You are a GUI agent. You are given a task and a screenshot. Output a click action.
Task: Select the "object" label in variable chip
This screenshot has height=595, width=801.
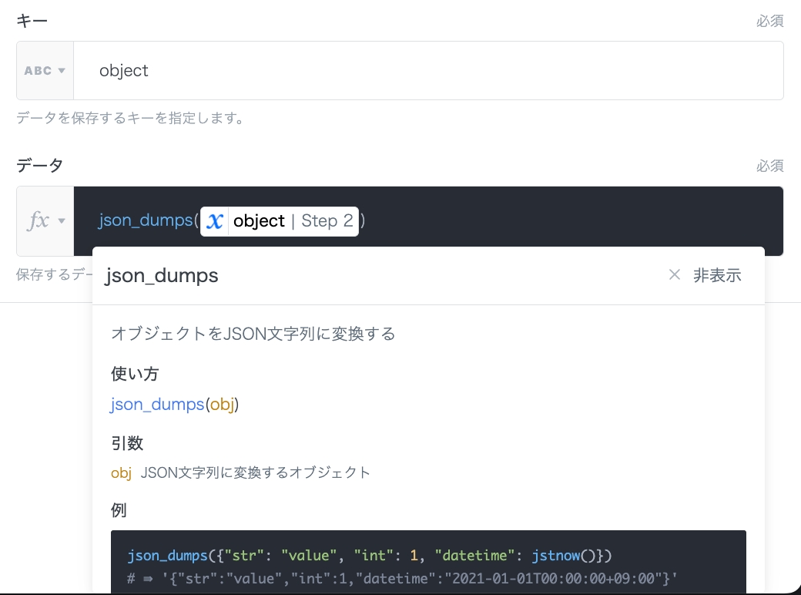tap(259, 221)
